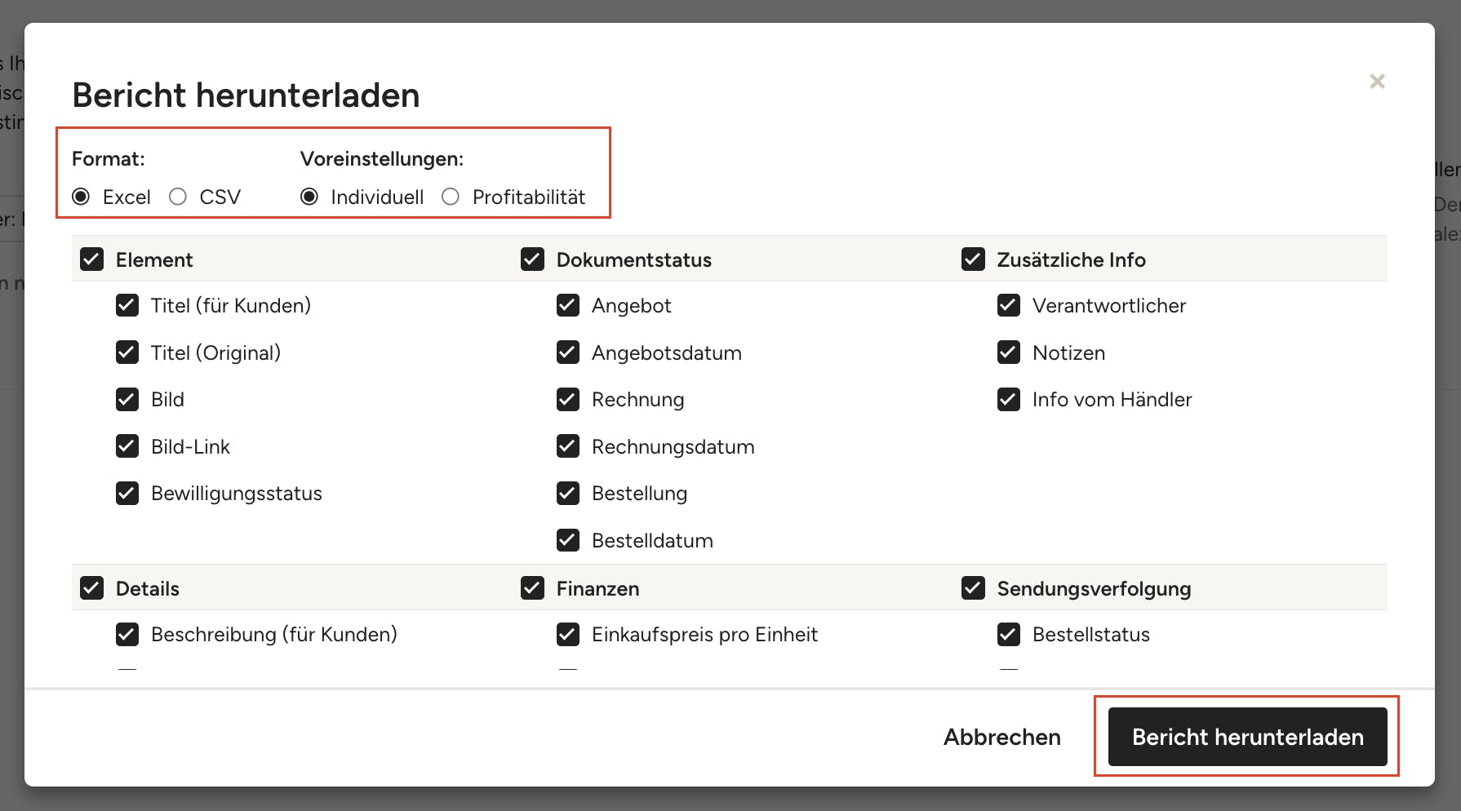Uncheck the Notizen checkbox
1461x811 pixels.
[x=1009, y=352]
